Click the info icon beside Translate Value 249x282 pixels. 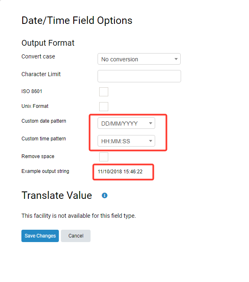click(105, 195)
